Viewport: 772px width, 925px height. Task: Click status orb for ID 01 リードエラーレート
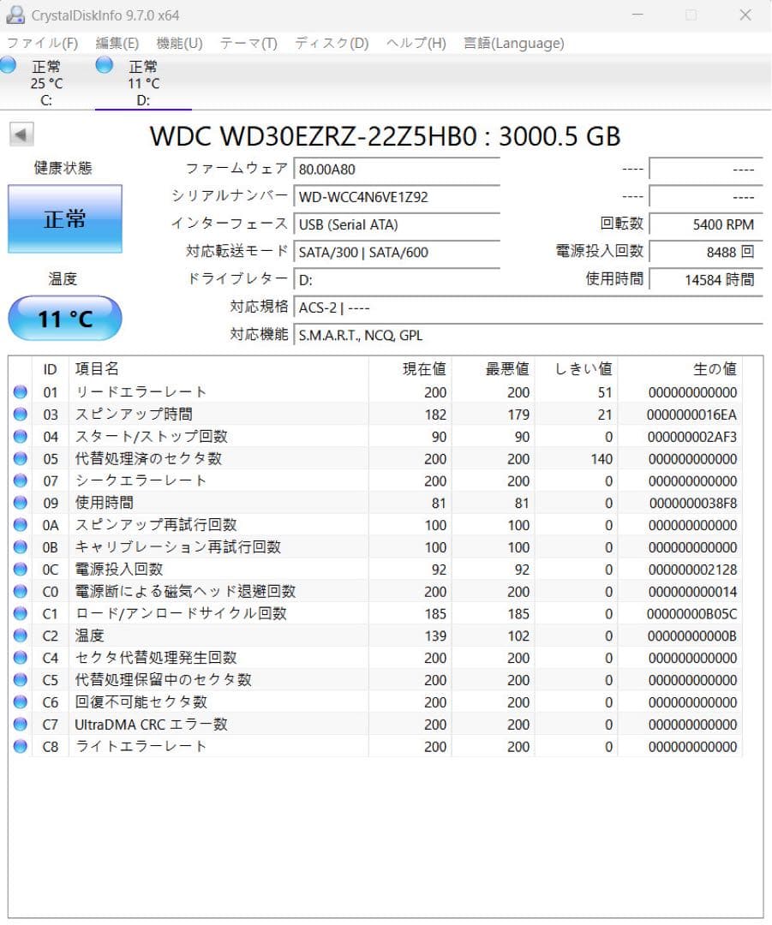(20, 391)
